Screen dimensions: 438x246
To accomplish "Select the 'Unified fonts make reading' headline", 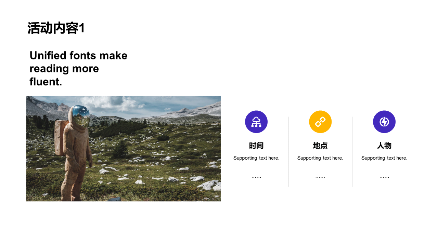I will pyautogui.click(x=78, y=68).
